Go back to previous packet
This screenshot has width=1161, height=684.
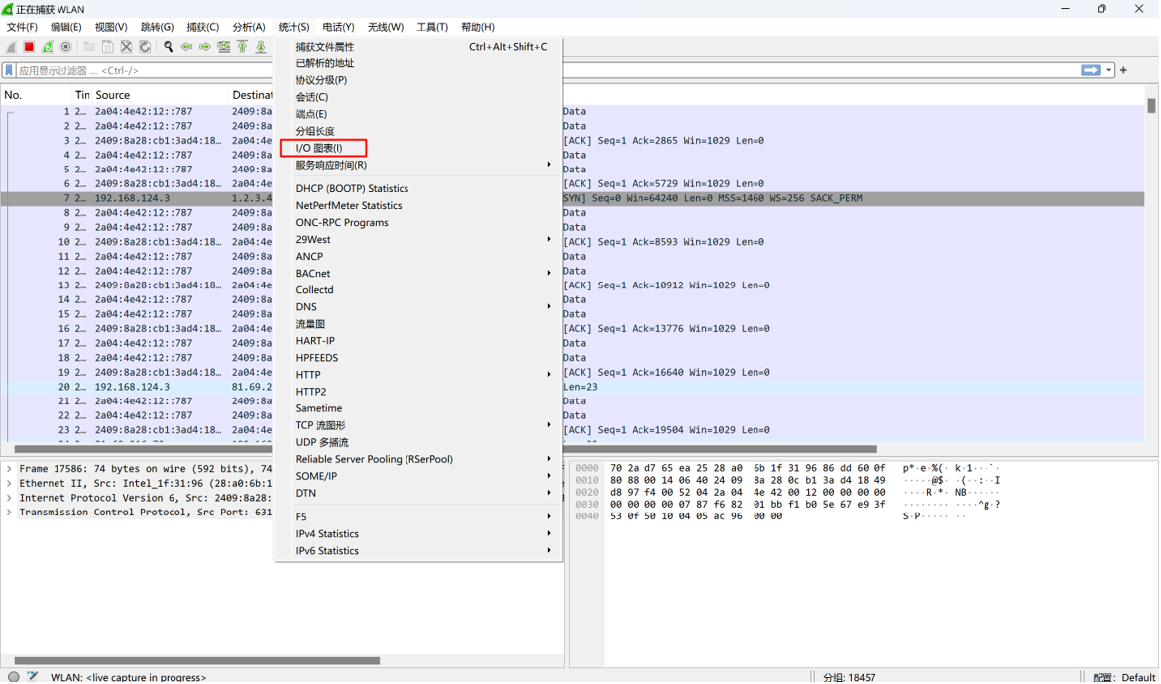[186, 47]
